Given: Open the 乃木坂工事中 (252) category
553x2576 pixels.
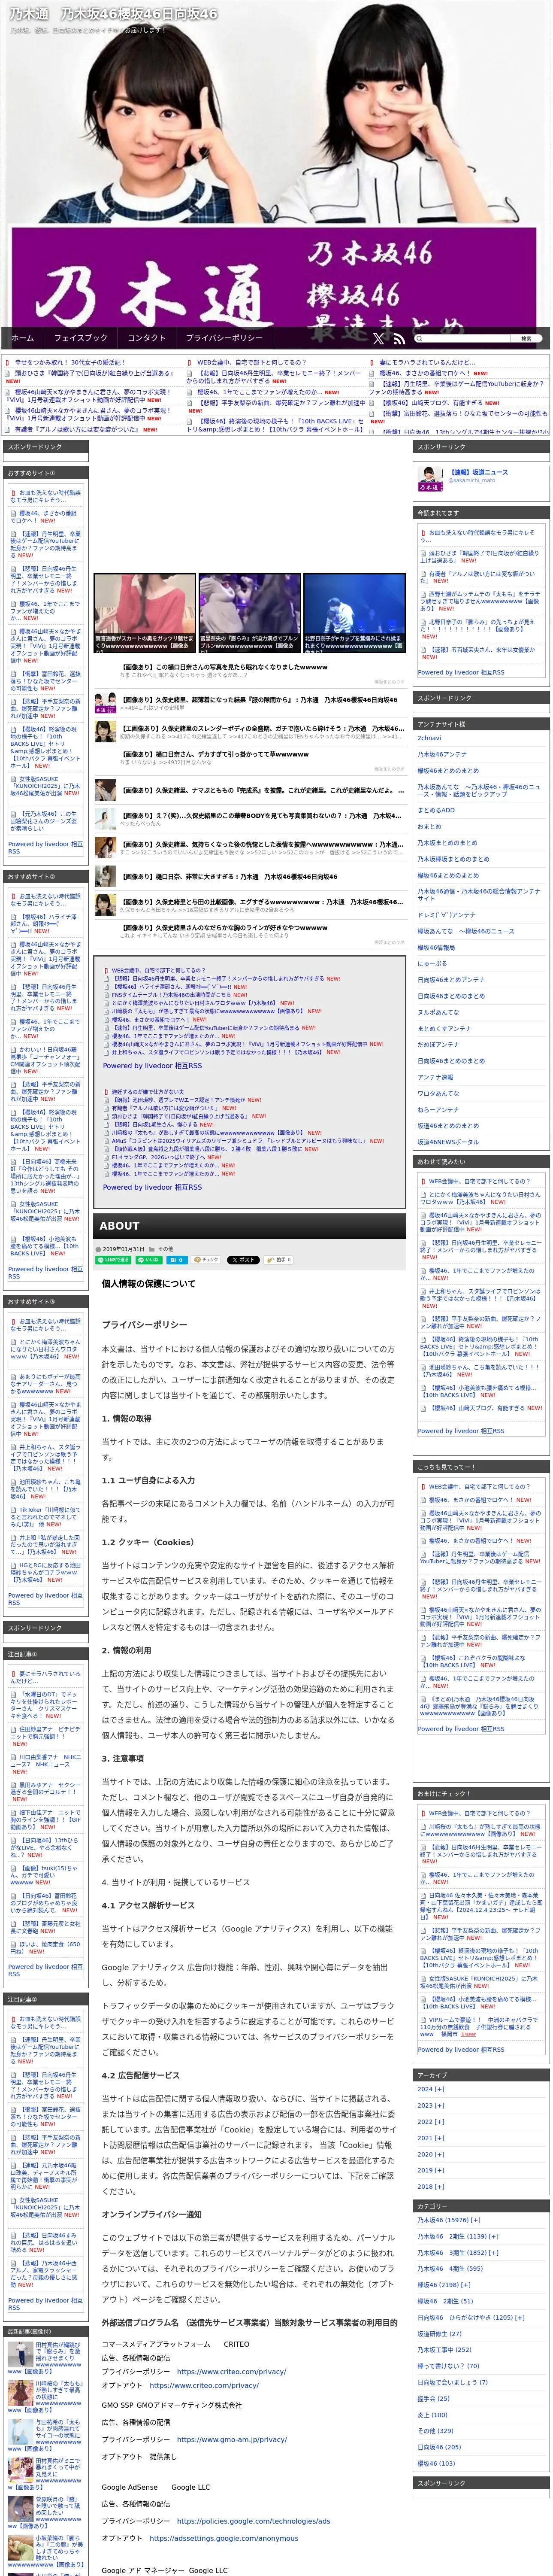Looking at the screenshot, I should pyautogui.click(x=444, y=2350).
